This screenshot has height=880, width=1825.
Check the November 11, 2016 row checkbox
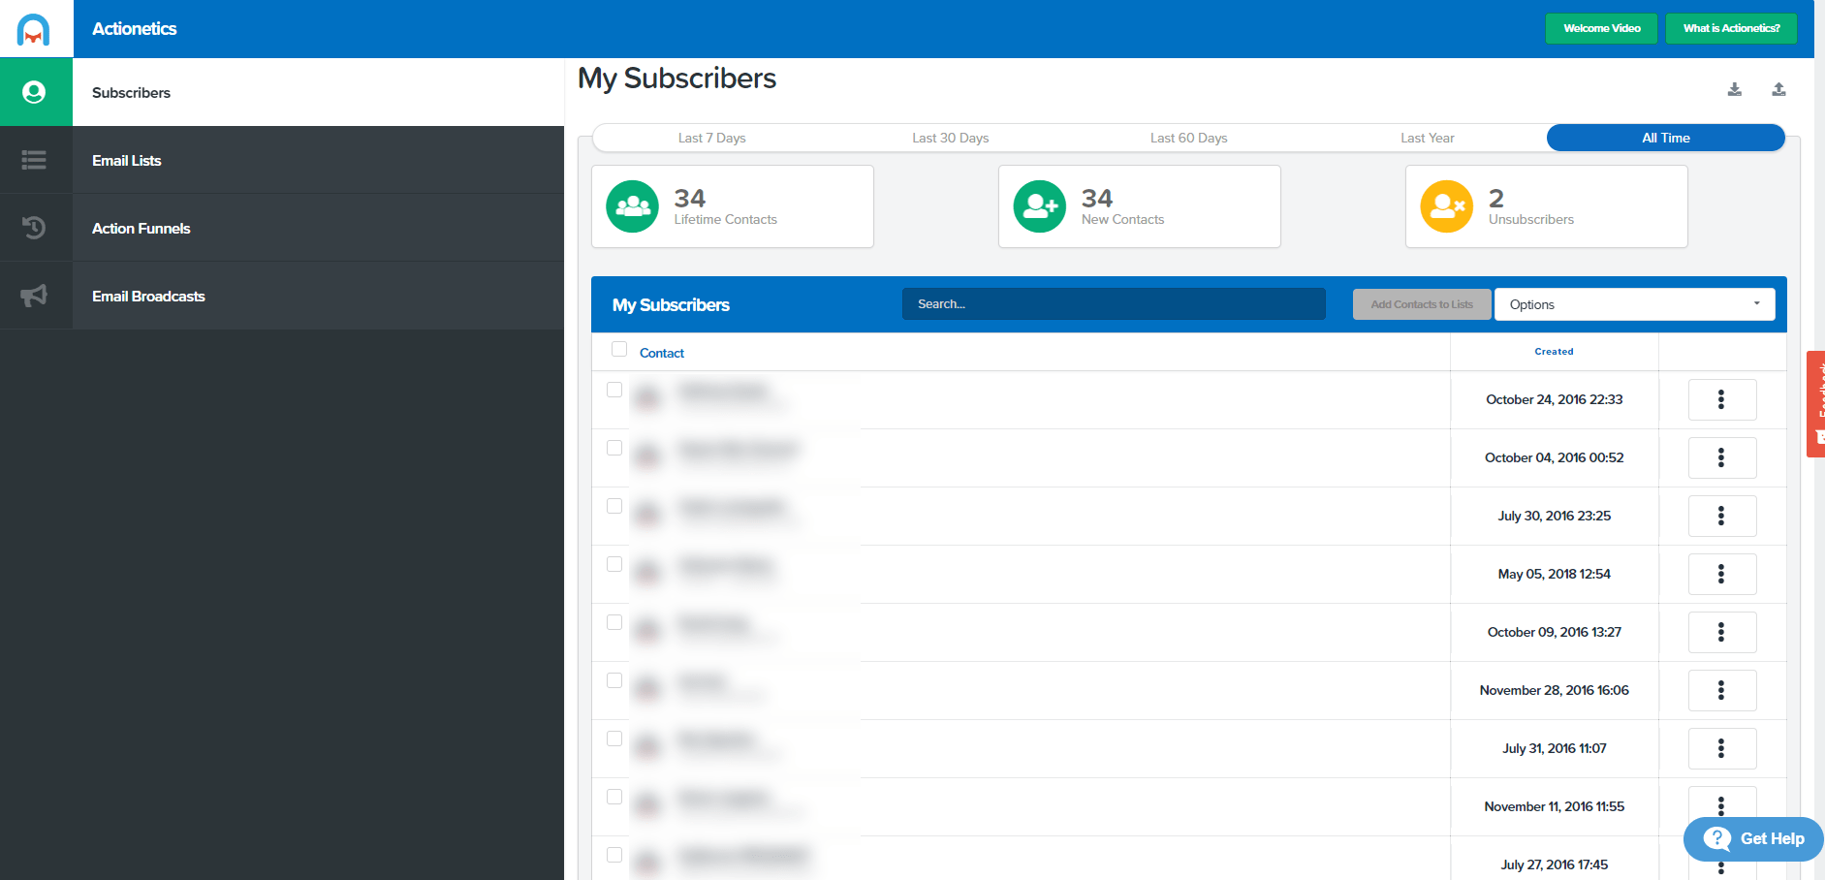pyautogui.click(x=614, y=797)
